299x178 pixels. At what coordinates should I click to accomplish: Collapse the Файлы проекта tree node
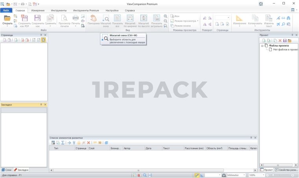262,46
